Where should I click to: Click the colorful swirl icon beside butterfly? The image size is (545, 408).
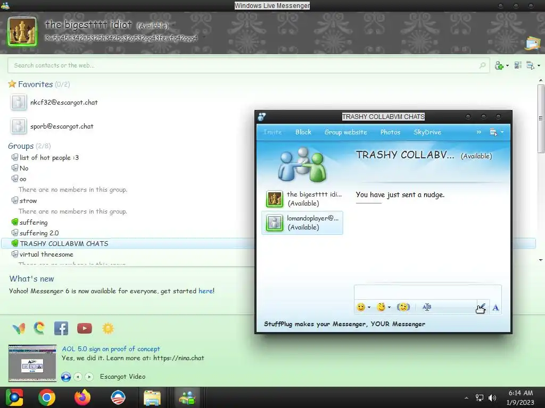coord(39,327)
